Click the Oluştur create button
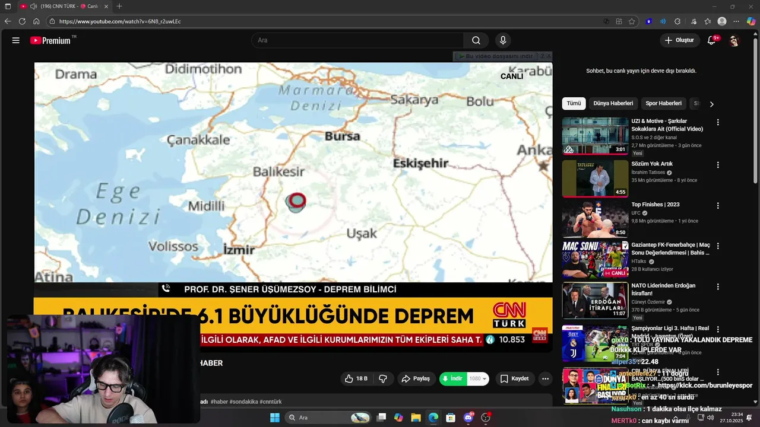Screen dimensions: 760x427 [x=679, y=40]
